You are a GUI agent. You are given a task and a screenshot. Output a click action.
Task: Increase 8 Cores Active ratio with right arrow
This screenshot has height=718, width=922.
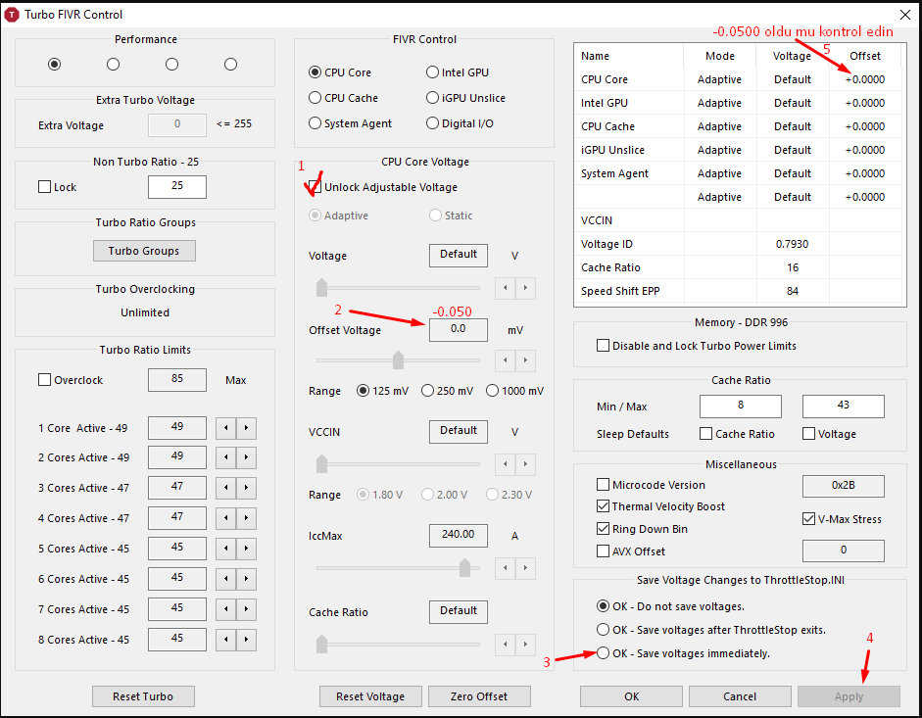click(x=246, y=640)
